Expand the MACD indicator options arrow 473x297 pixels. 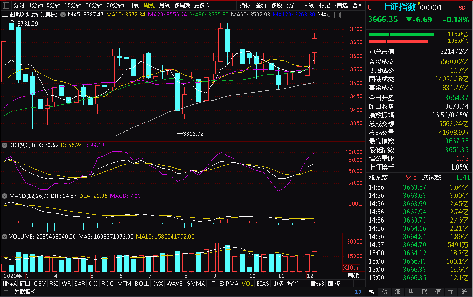tap(5, 196)
